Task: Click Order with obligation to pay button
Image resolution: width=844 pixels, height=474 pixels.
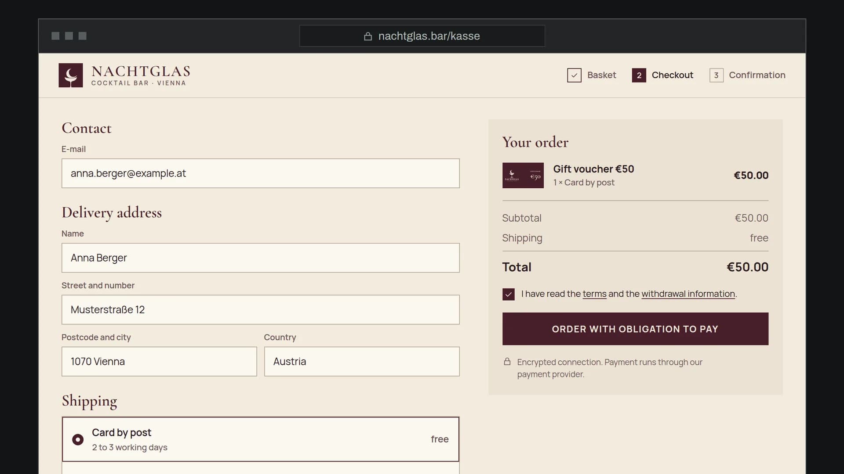Action: click(x=635, y=329)
